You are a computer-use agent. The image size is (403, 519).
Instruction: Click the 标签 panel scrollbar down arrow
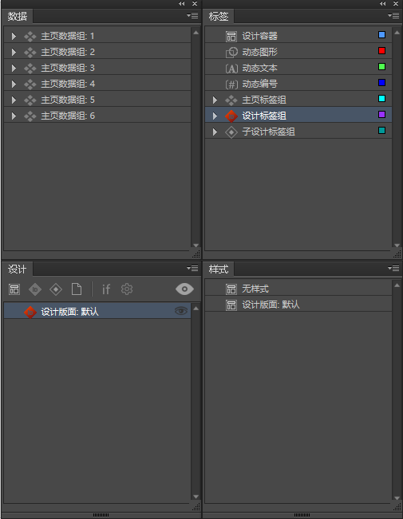[397, 246]
